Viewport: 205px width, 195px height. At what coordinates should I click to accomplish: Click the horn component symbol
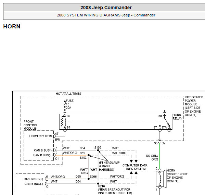tap(161, 179)
